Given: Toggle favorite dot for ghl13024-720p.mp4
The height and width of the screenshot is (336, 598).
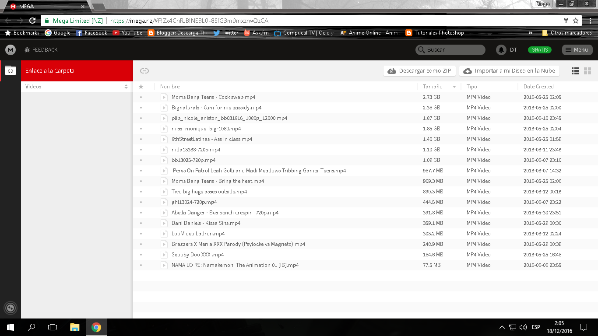Looking at the screenshot, I should (x=141, y=202).
